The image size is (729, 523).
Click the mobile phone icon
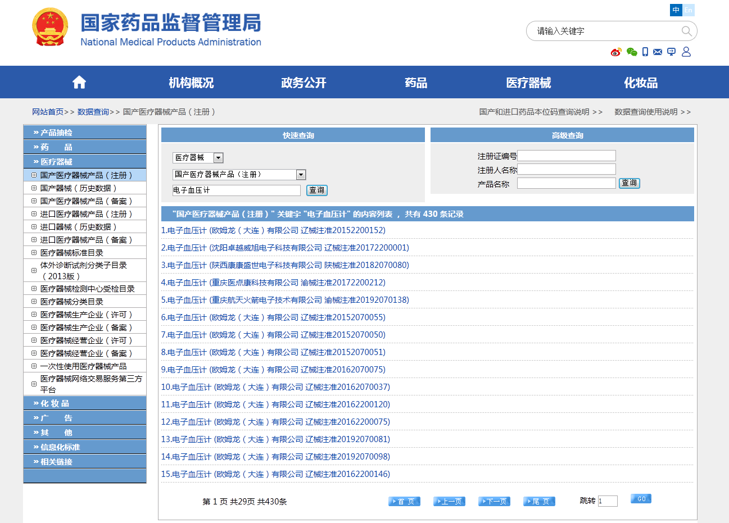(x=645, y=52)
